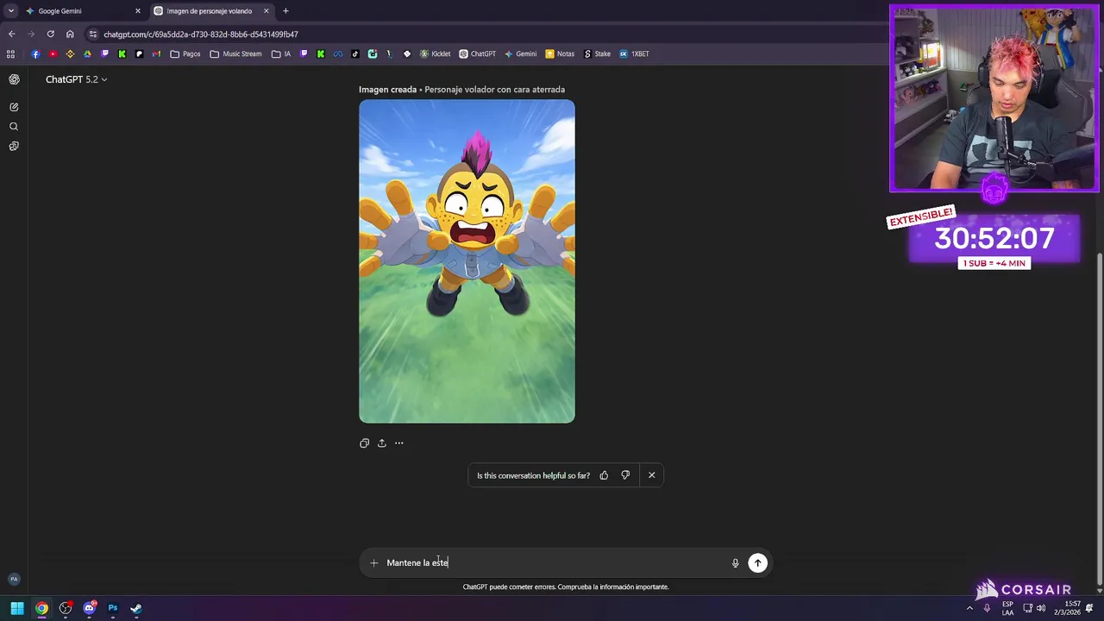The width and height of the screenshot is (1104, 621).
Task: Open the Gemini bookmark
Action: (x=521, y=53)
